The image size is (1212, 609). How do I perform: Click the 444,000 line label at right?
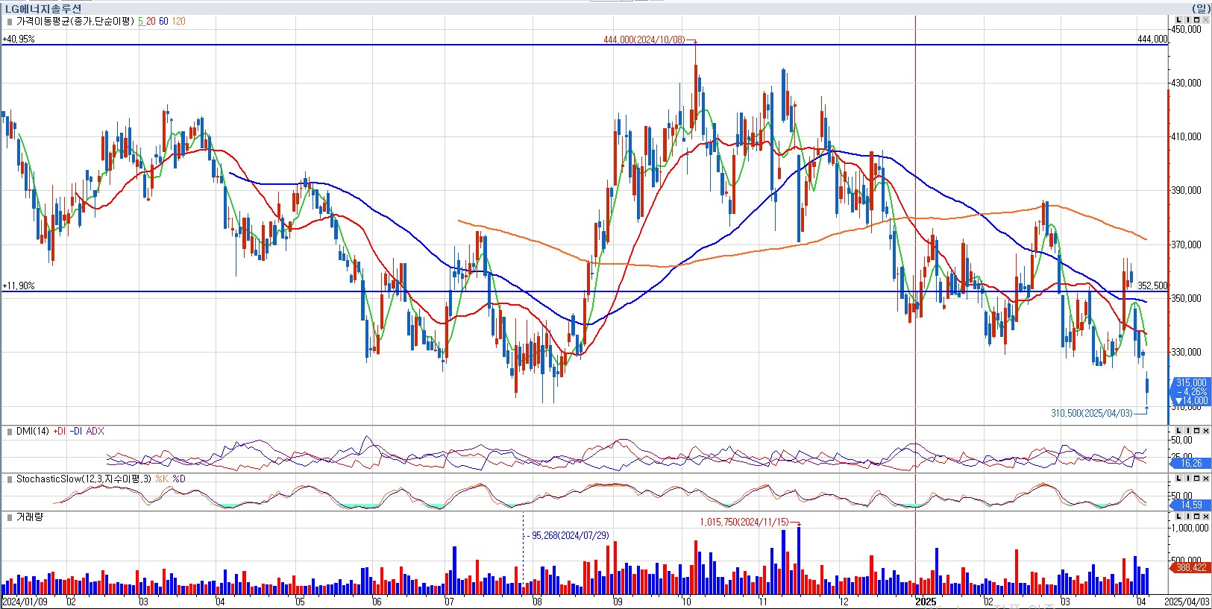pyautogui.click(x=1152, y=40)
